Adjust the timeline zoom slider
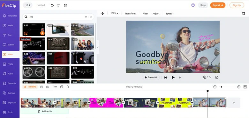The width and height of the screenshot is (249, 118). pyautogui.click(x=227, y=87)
